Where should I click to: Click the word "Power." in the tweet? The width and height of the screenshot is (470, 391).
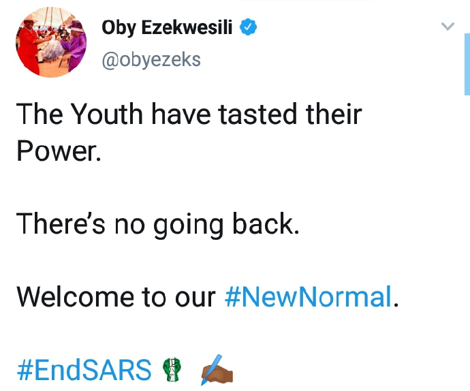pyautogui.click(x=59, y=151)
